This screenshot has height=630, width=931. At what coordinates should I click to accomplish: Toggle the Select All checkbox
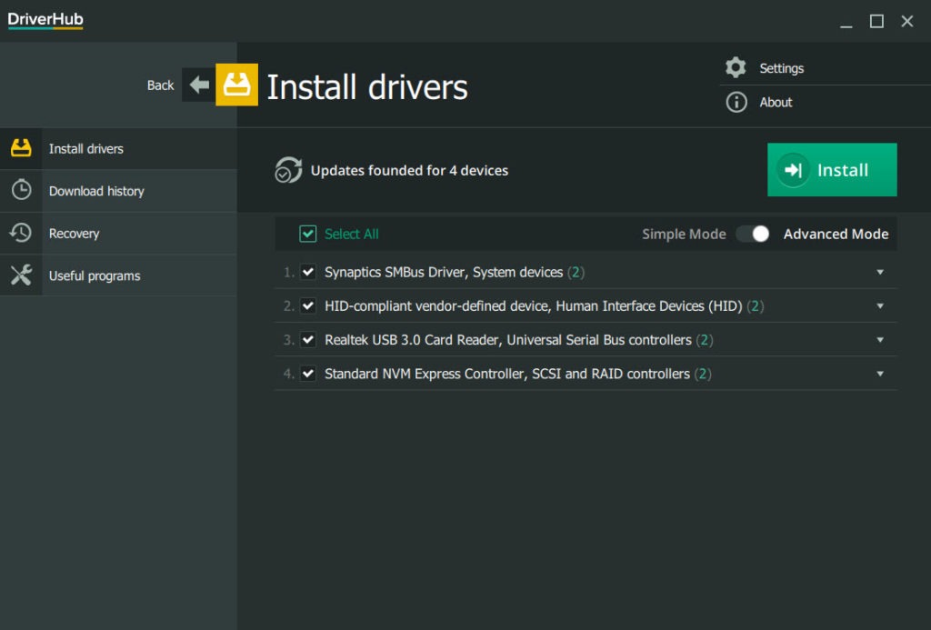tap(307, 234)
